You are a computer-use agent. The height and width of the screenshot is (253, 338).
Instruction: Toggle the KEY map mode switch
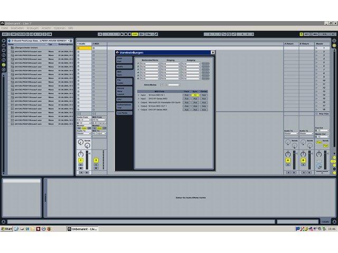point(307,34)
